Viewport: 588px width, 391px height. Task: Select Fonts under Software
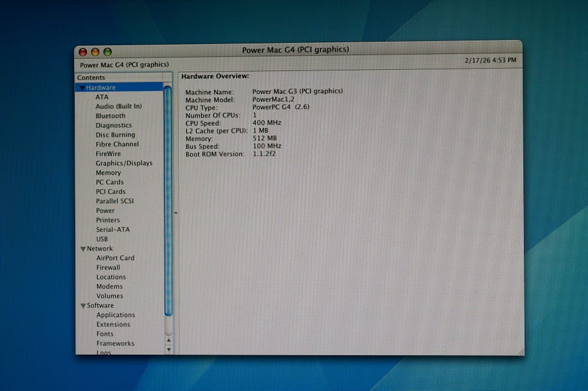coord(105,334)
